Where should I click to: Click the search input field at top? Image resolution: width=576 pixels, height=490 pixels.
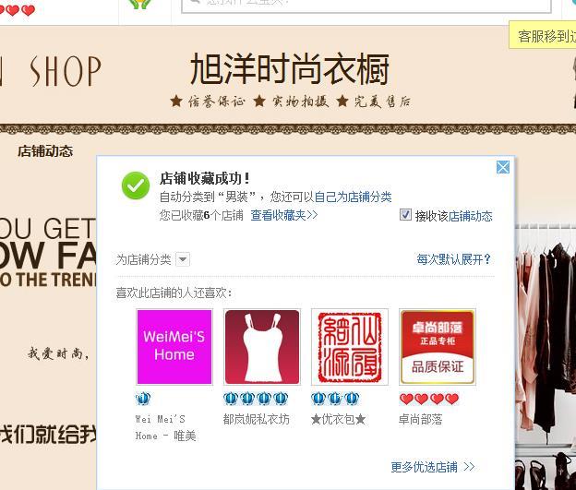366,6
